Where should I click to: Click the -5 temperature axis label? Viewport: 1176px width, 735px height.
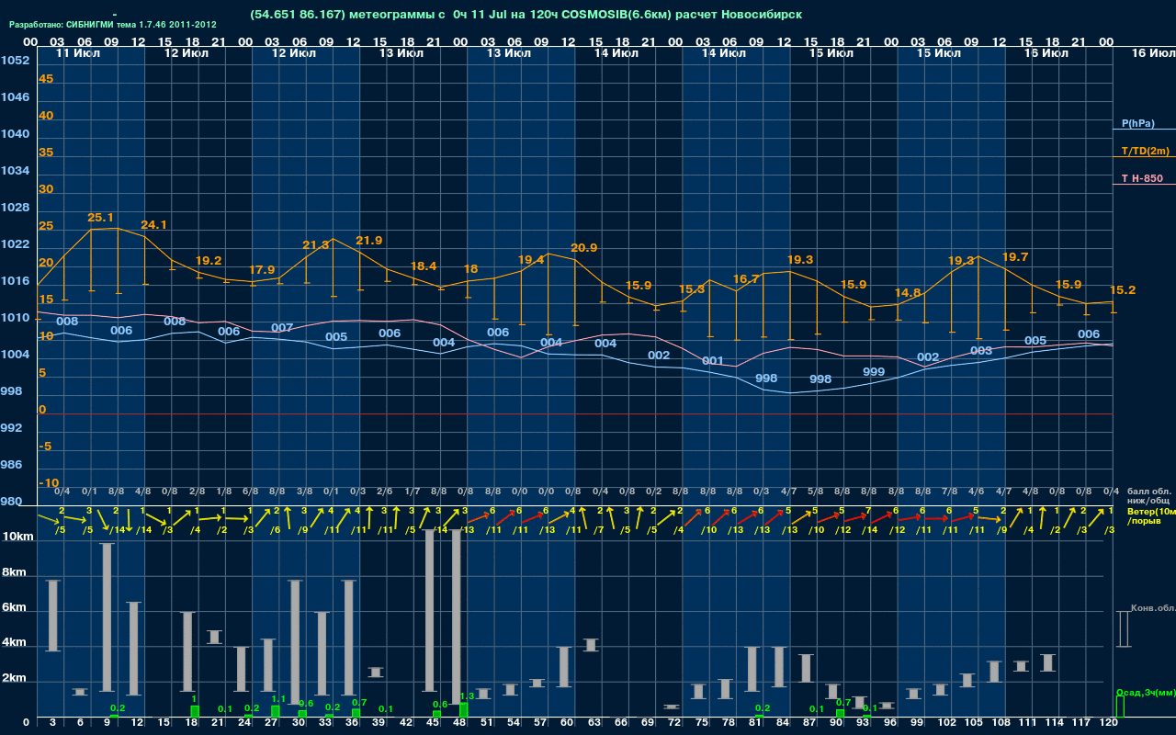tap(45, 447)
